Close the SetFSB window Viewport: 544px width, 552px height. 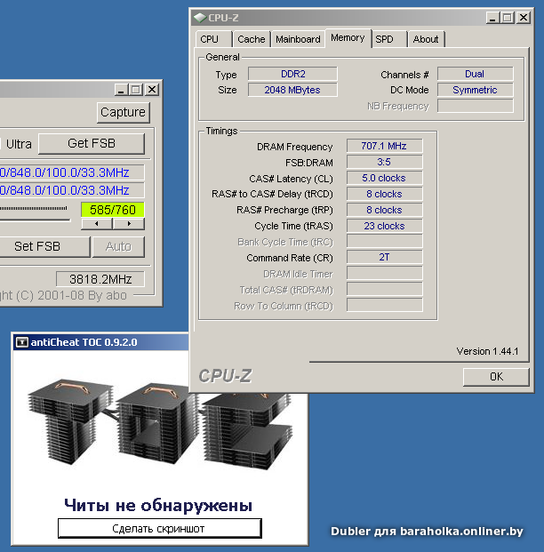tap(152, 90)
